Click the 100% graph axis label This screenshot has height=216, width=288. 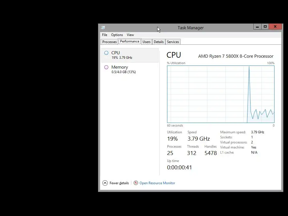[271, 63]
